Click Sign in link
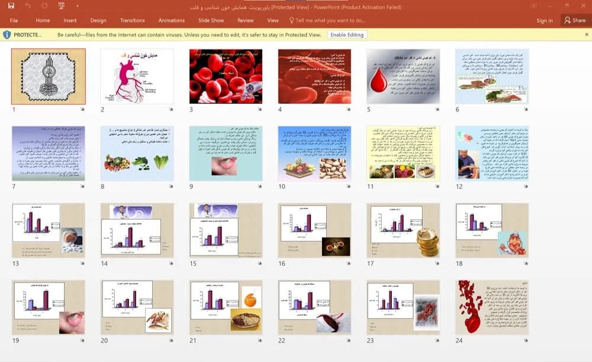 coord(545,21)
